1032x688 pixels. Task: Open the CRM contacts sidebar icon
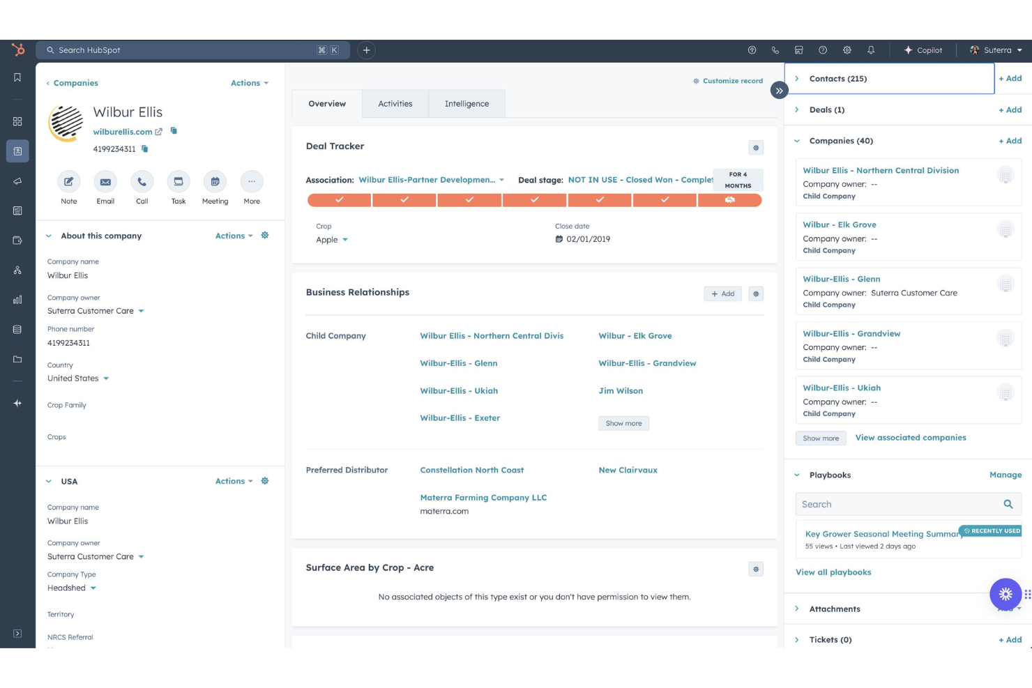(17, 151)
